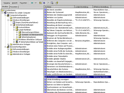
Task: Switch to the Favoriten tab
Action: pos(14,7)
